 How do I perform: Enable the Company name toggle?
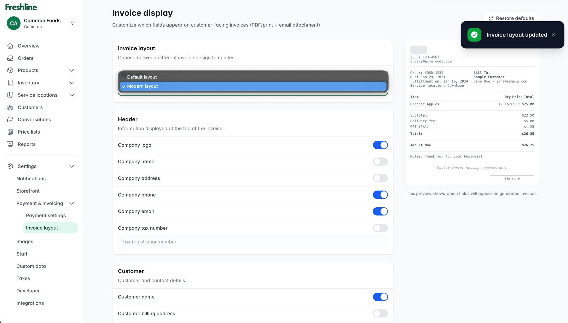[380, 162]
